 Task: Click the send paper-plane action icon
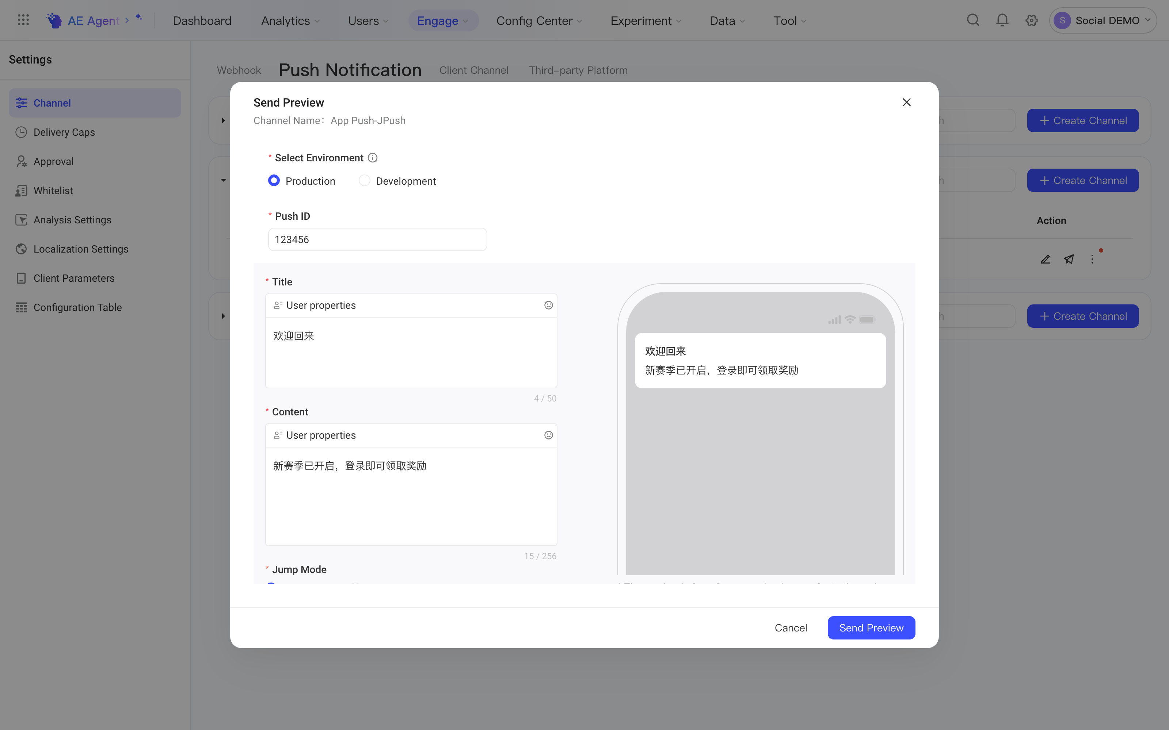[1069, 259]
